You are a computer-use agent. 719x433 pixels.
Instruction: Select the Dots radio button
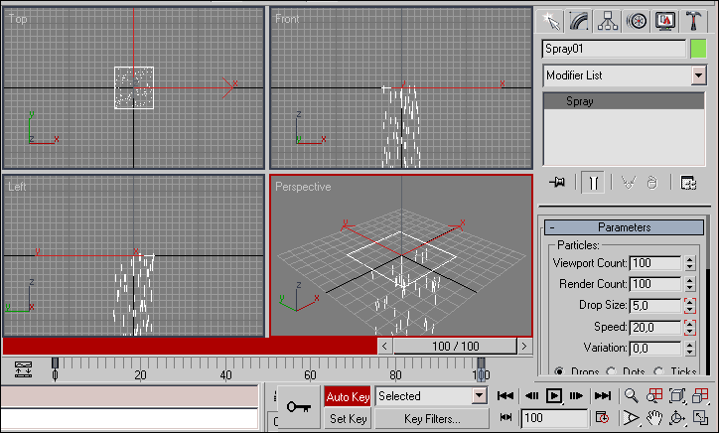[x=610, y=372]
